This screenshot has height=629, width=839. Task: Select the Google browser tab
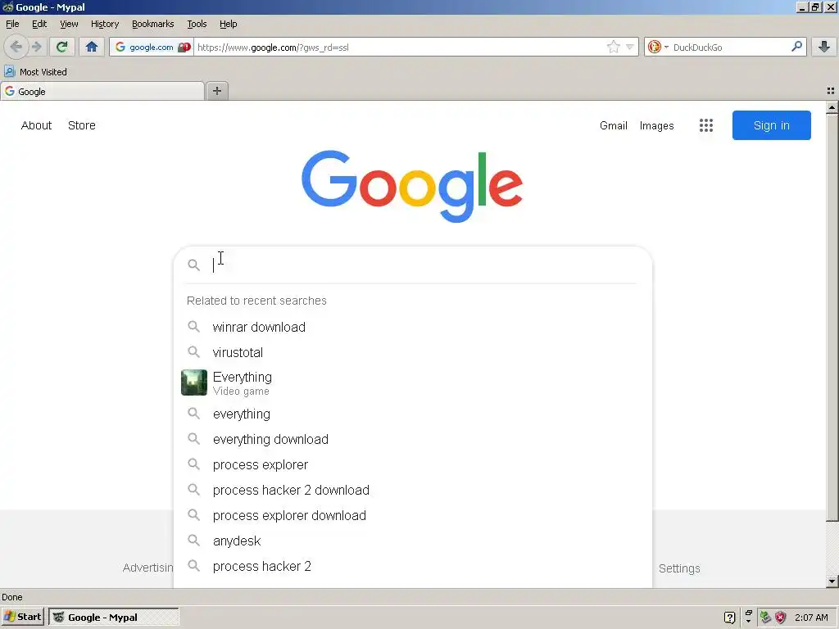click(x=102, y=92)
